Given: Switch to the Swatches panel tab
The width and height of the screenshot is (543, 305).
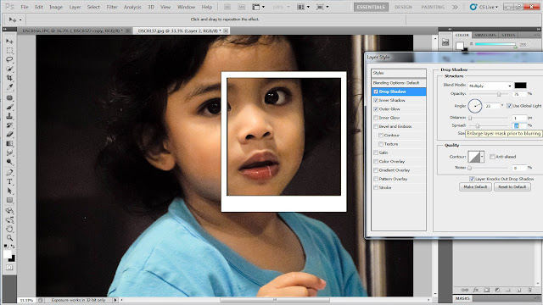Looking at the screenshot, I should (x=484, y=35).
